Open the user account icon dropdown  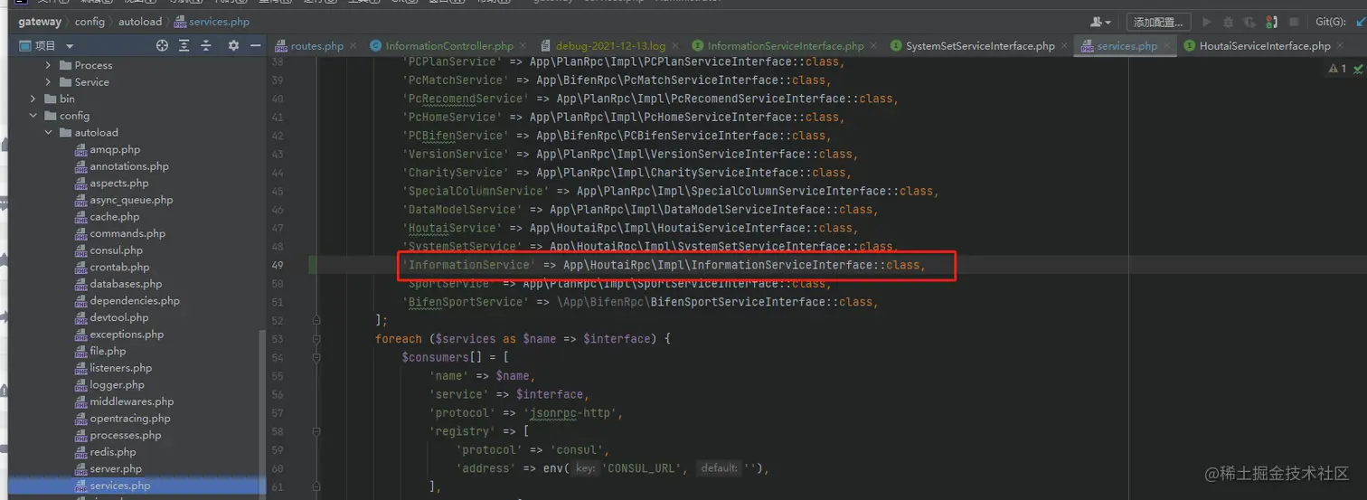1100,22
